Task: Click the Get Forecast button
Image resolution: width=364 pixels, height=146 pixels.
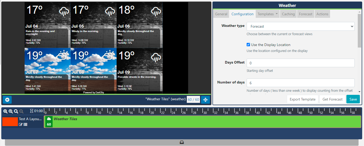Action: coord(333,99)
